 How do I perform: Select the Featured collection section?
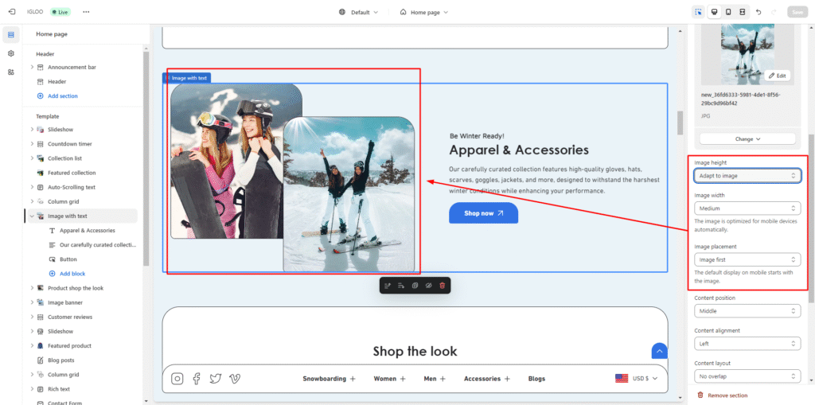(72, 173)
